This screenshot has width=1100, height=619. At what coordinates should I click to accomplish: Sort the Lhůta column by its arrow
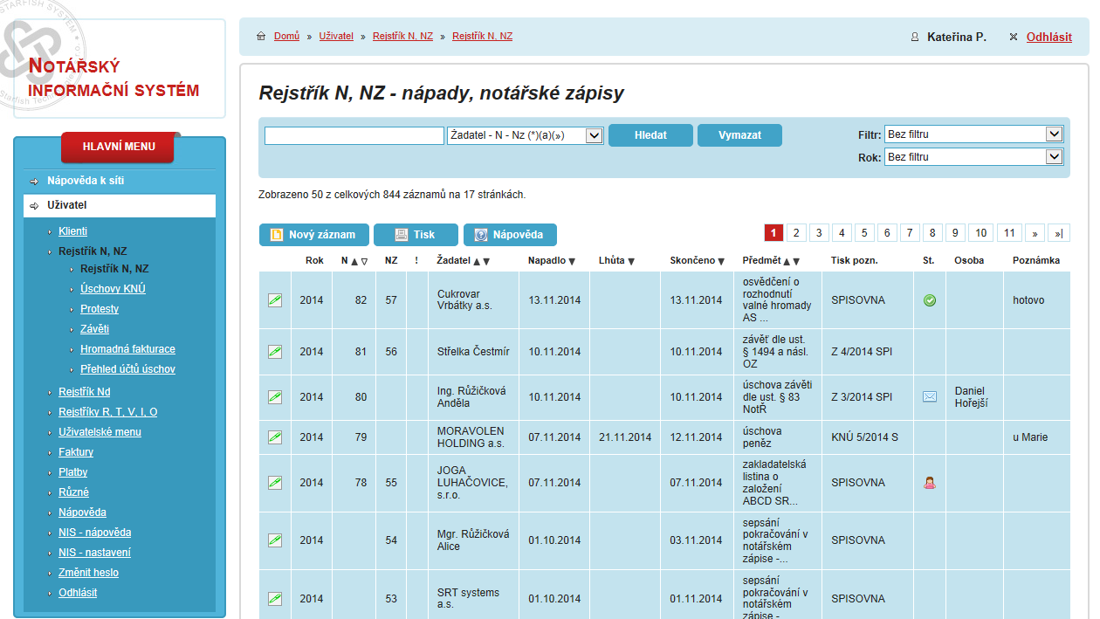click(x=631, y=261)
